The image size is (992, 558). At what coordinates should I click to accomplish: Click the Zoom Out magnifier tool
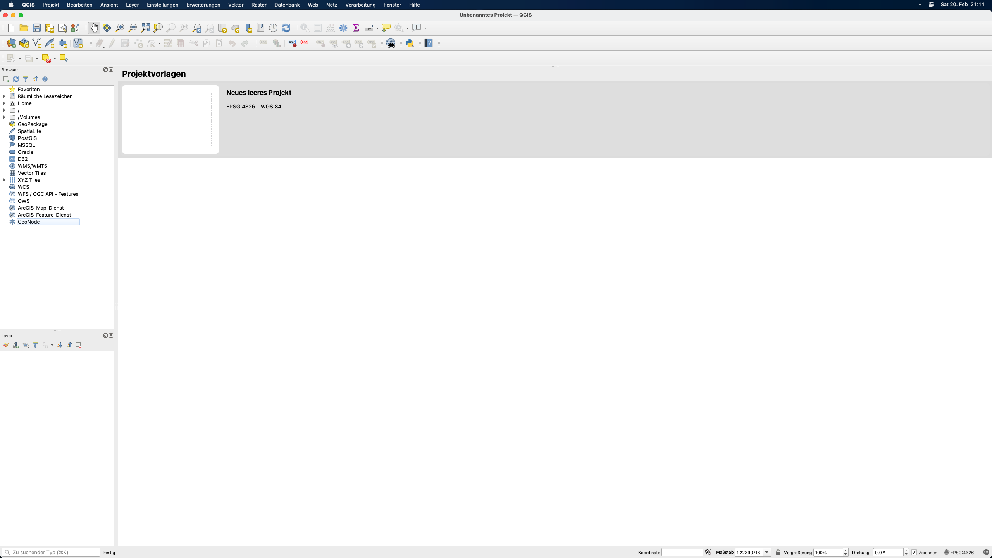(x=133, y=28)
